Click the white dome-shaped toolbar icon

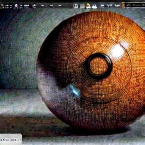click(x=34, y=6)
